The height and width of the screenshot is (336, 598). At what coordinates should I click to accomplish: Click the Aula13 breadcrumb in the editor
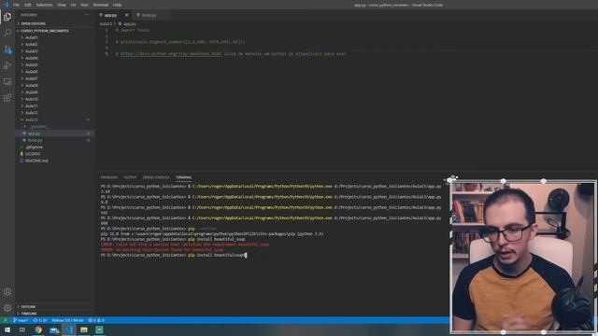(x=106, y=24)
